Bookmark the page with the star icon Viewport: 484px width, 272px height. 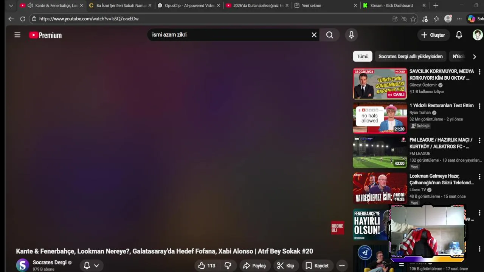[x=413, y=19]
